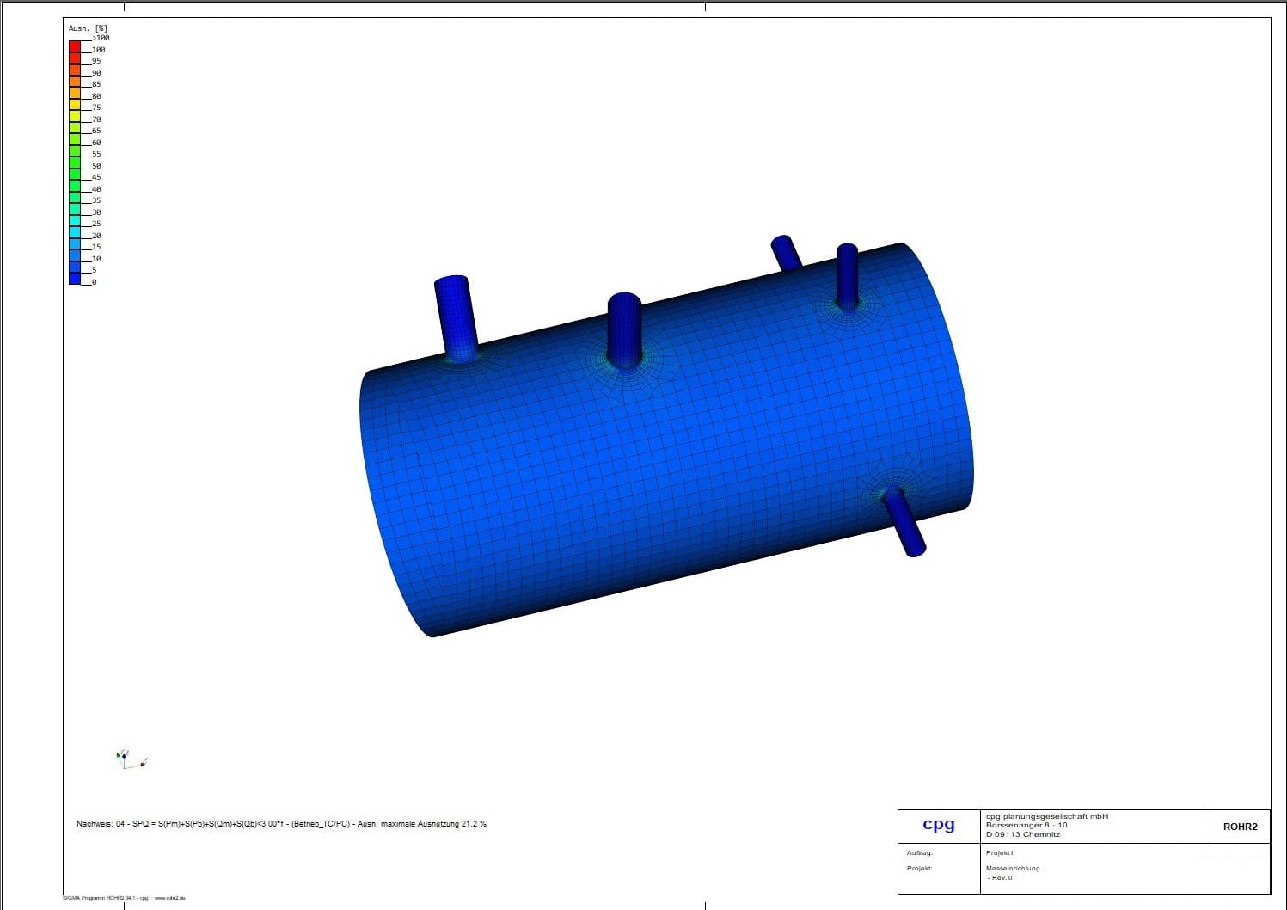Pick the yellow legend swatch above label 70
1287x910 pixels.
(x=75, y=116)
